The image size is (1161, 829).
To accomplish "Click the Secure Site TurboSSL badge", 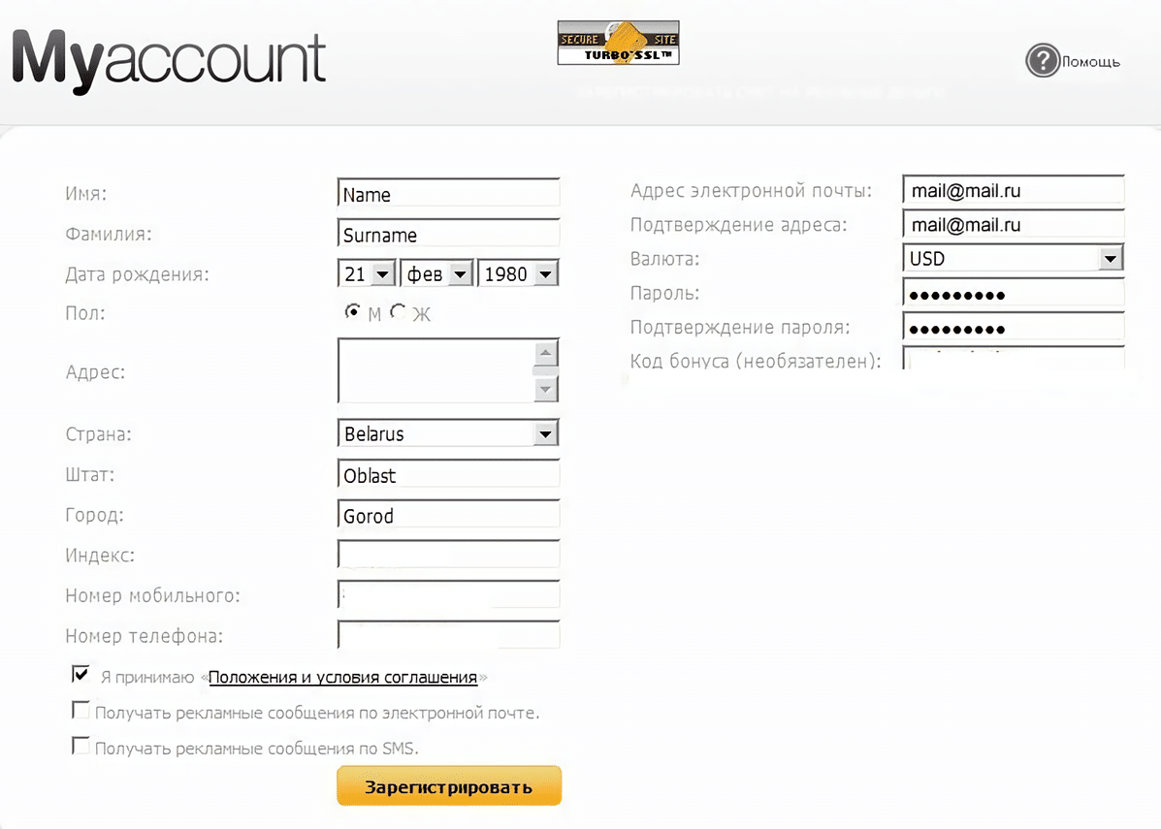I will 618,44.
